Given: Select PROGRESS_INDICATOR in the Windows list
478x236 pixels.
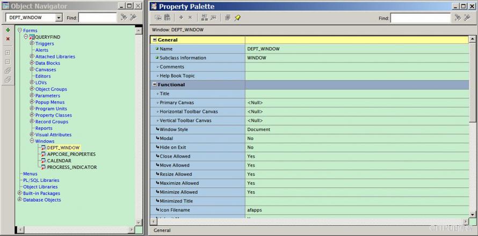Looking at the screenshot, I should 71,167.
